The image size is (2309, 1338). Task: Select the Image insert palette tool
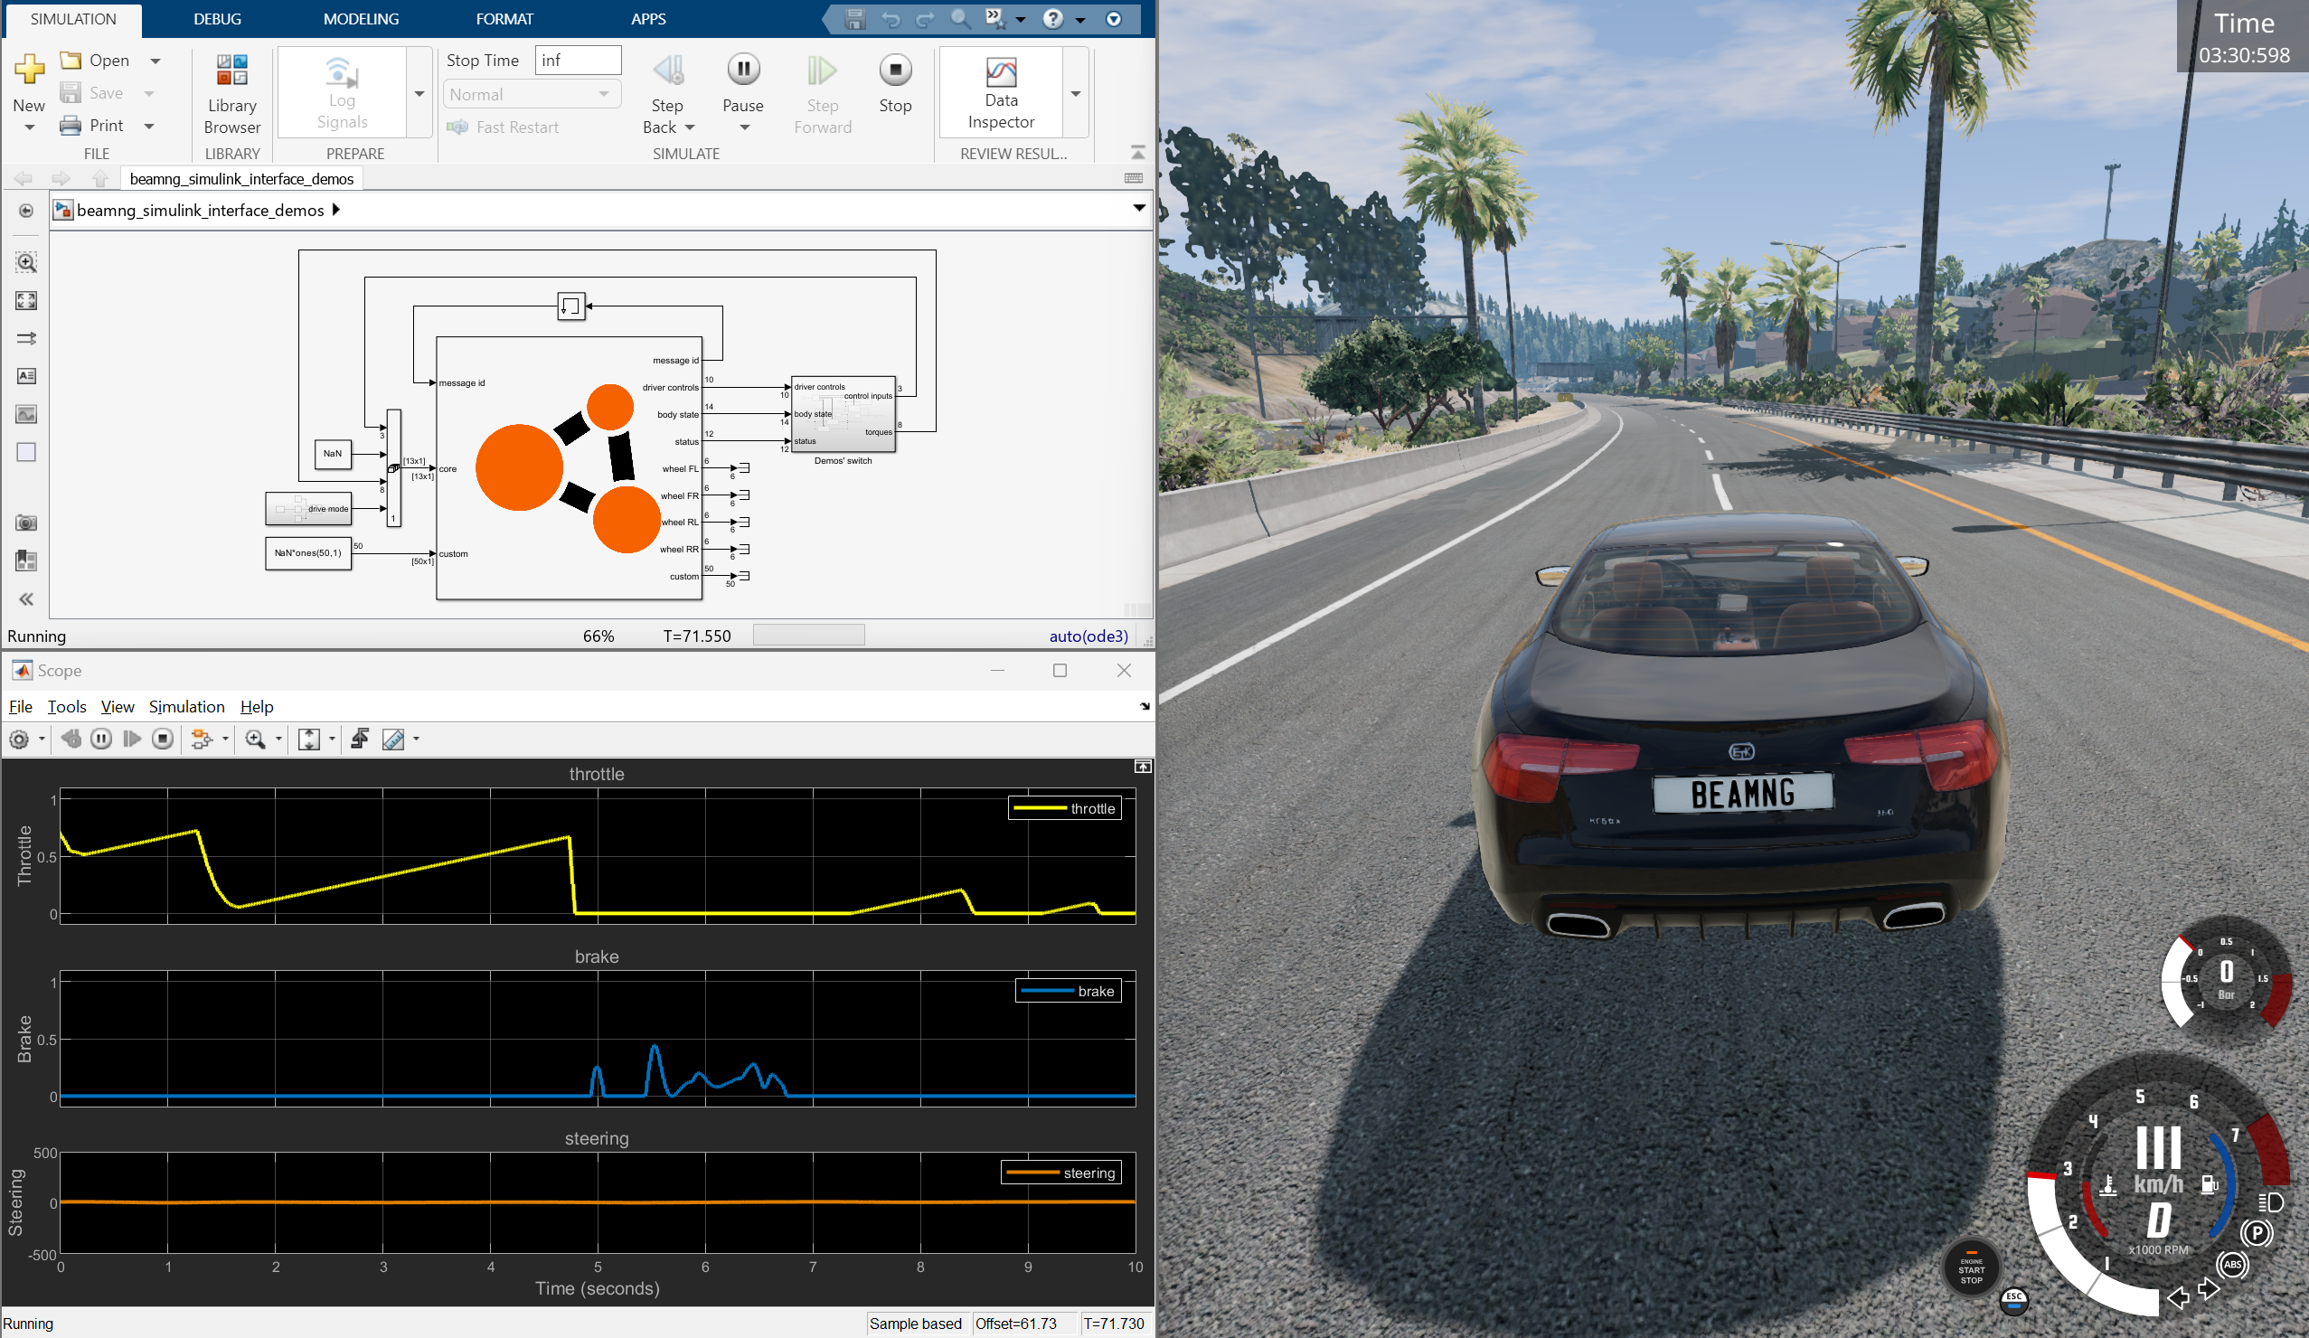(x=26, y=414)
